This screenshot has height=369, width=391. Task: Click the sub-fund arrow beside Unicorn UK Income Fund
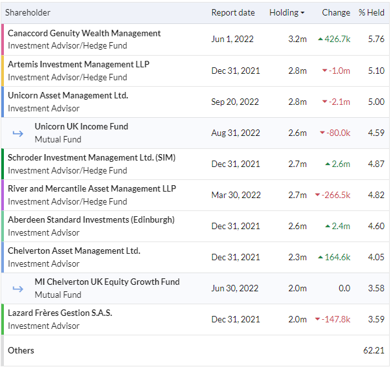tap(18, 133)
